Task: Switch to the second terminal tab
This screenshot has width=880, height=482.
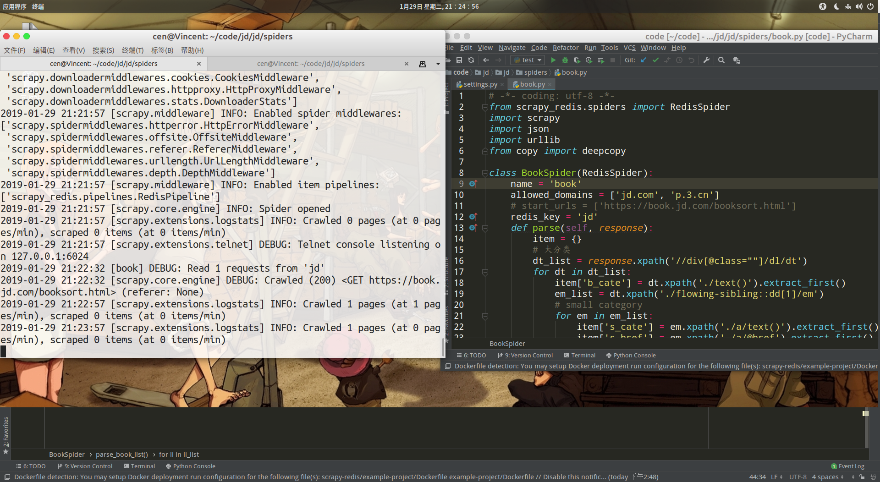Action: [311, 64]
